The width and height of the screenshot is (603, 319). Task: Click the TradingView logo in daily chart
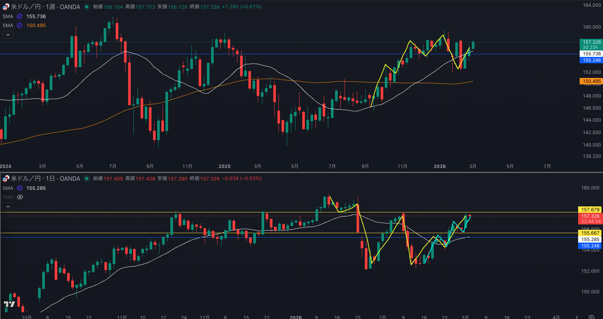9,304
